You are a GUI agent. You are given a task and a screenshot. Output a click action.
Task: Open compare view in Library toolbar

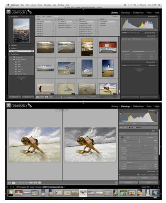pos(46,97)
